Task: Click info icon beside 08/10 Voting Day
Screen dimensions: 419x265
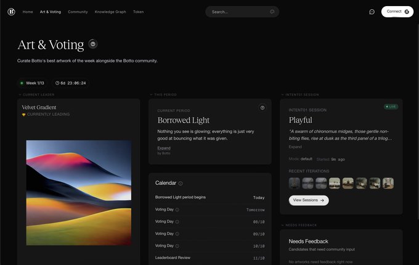Action: pos(177,222)
